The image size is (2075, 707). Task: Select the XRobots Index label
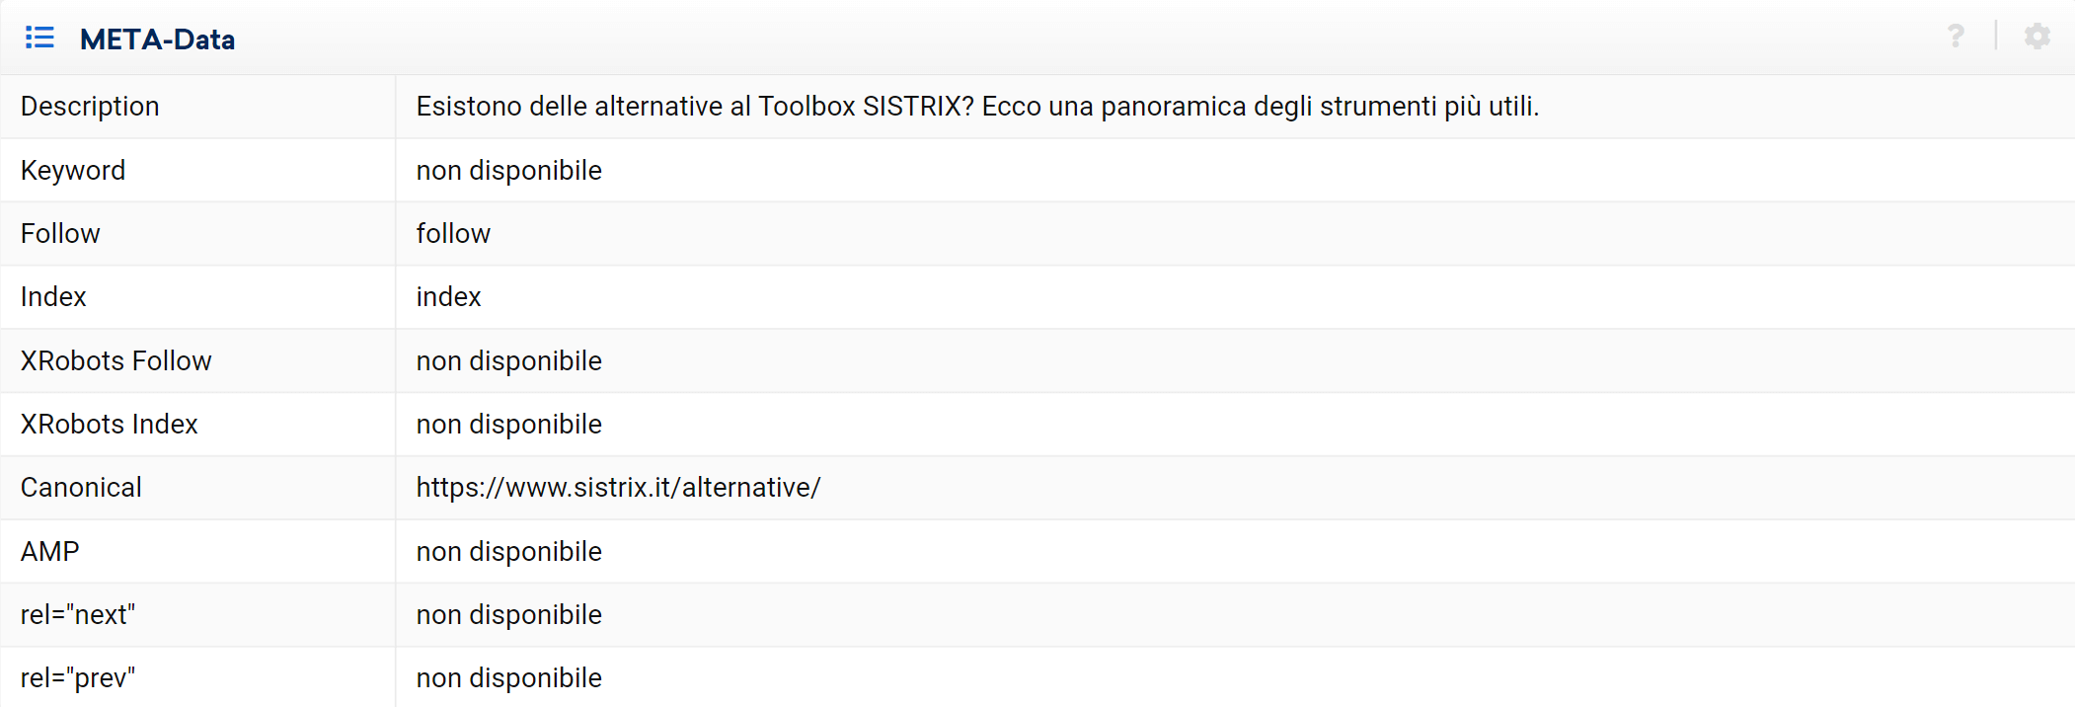[109, 425]
